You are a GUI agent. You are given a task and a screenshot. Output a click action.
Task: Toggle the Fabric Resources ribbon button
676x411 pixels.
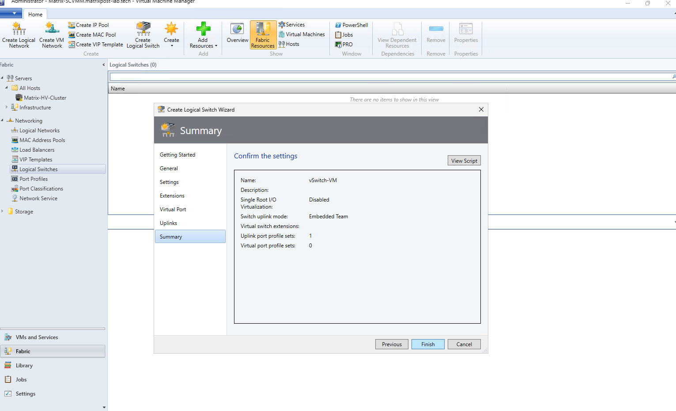(x=263, y=35)
